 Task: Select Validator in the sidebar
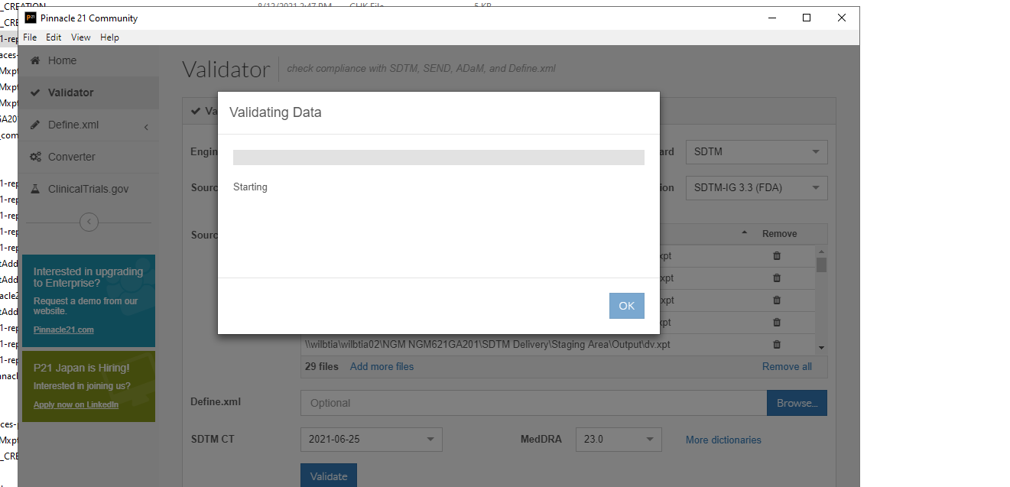point(89,93)
